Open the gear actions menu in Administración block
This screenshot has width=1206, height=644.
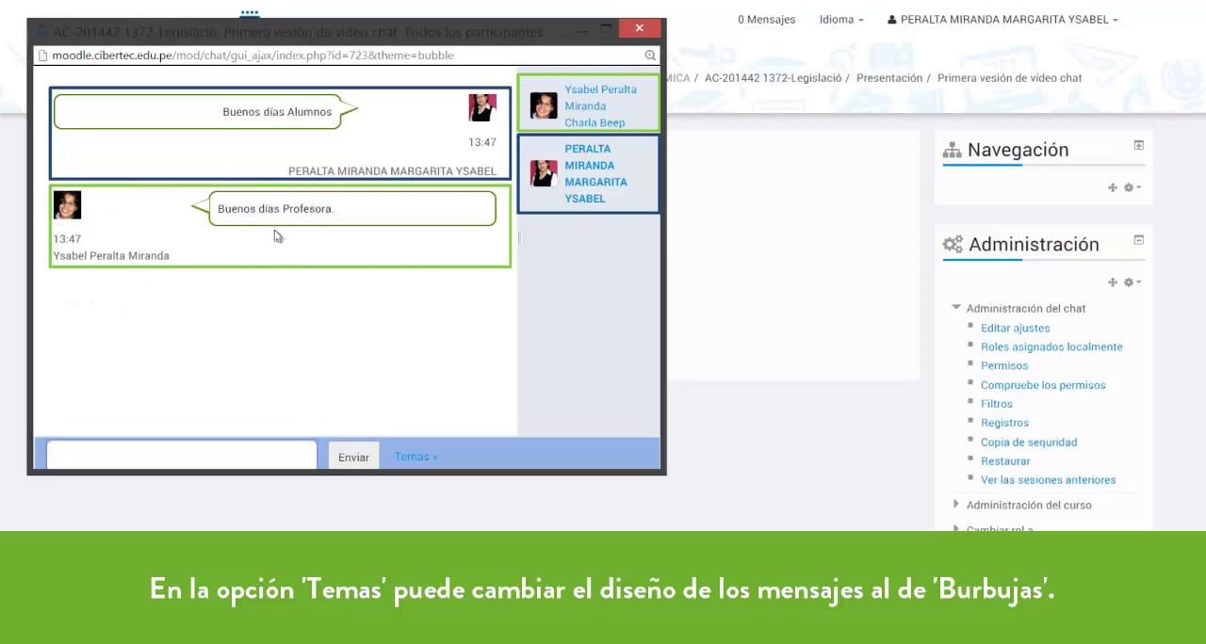click(x=1132, y=282)
